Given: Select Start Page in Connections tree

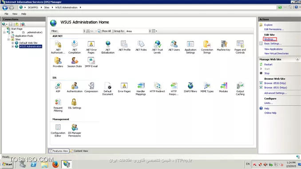Looking at the screenshot, I should coord(16,29).
